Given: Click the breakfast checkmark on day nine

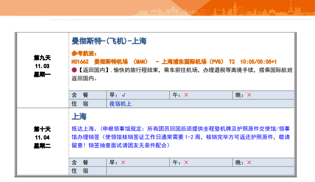Looking at the screenshot, I should coord(124,95).
